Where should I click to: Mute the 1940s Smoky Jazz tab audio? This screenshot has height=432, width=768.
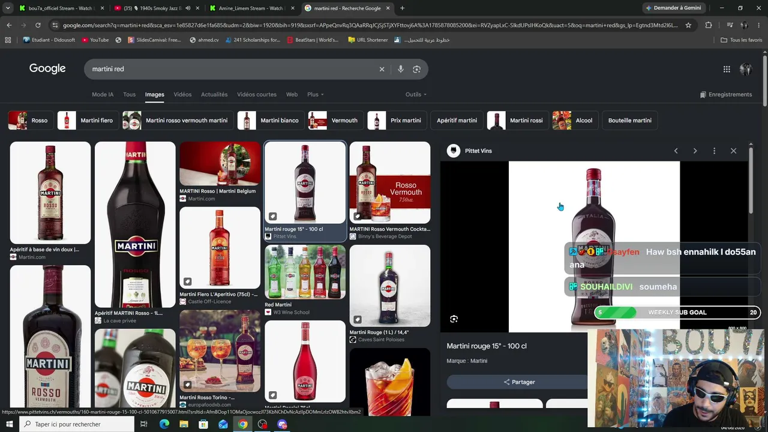(x=188, y=8)
